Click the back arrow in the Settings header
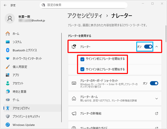The image size is (167, 129). tap(5, 5)
